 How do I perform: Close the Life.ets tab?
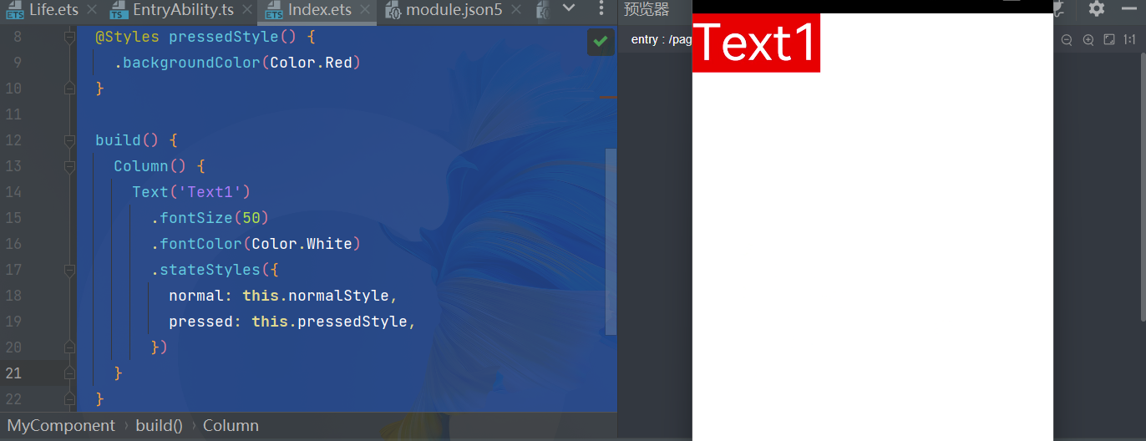point(92,11)
